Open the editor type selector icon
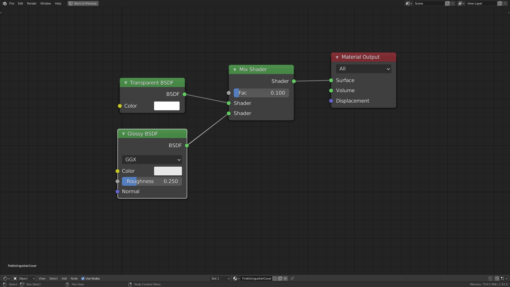This screenshot has height=287, width=510. click(x=7, y=278)
